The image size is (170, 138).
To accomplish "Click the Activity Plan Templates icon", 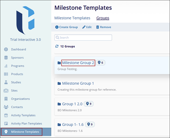I will point(6,124).
